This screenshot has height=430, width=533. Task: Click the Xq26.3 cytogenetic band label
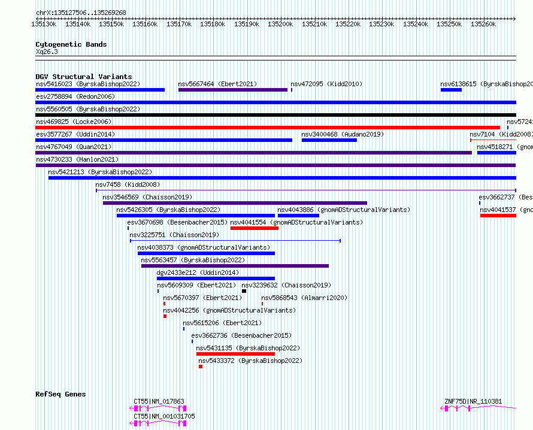(47, 52)
